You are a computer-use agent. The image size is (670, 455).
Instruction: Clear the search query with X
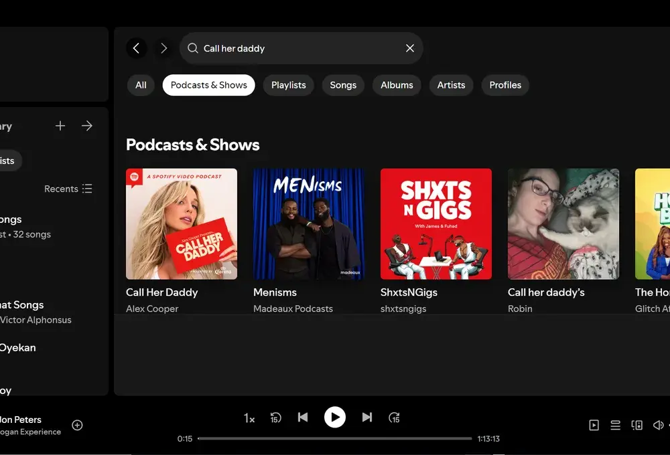tap(410, 48)
